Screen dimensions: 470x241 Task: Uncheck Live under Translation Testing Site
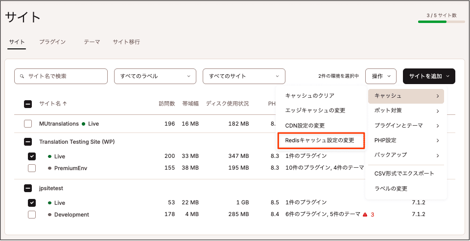[x=32, y=156]
